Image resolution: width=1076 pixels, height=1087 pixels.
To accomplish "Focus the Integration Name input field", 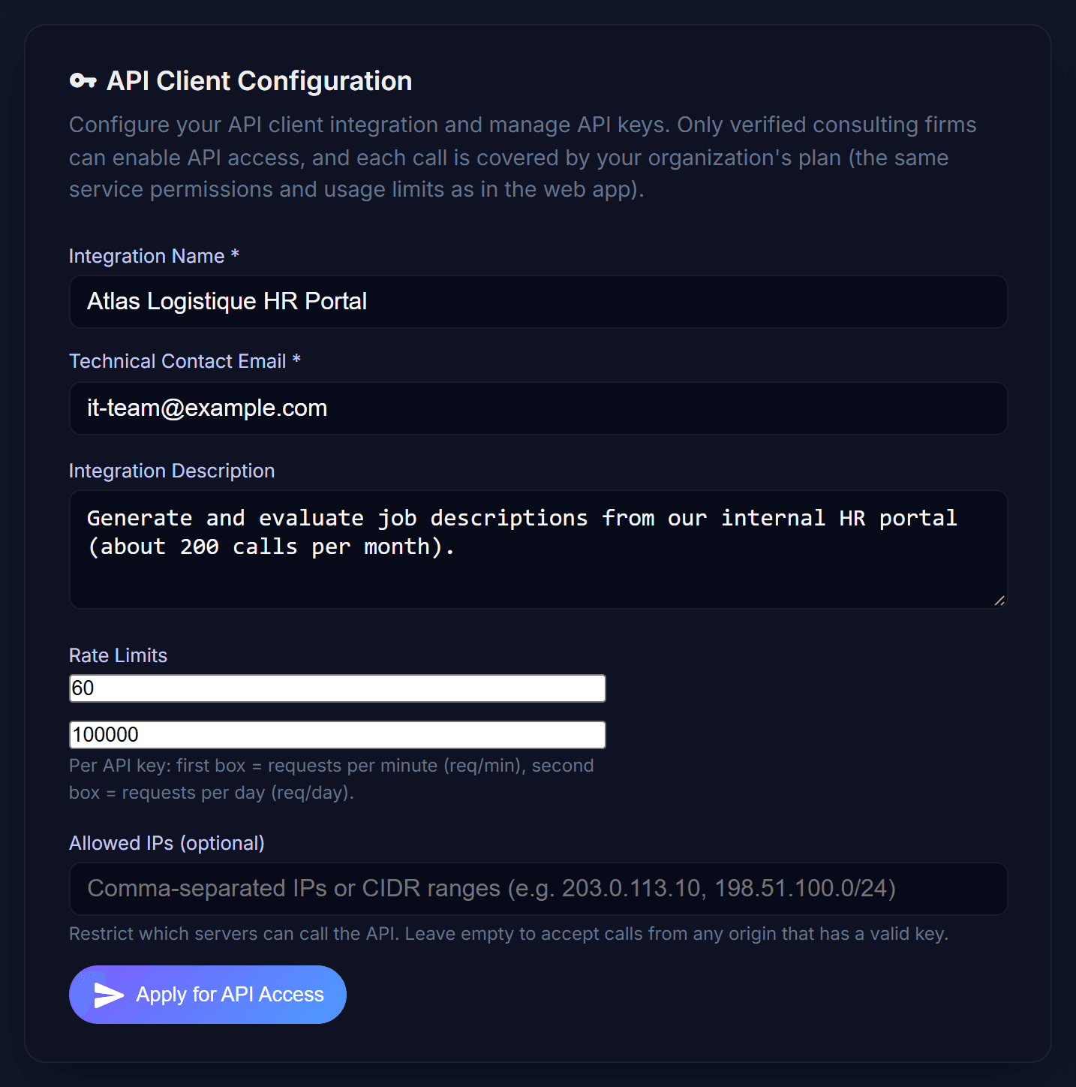I will point(538,302).
